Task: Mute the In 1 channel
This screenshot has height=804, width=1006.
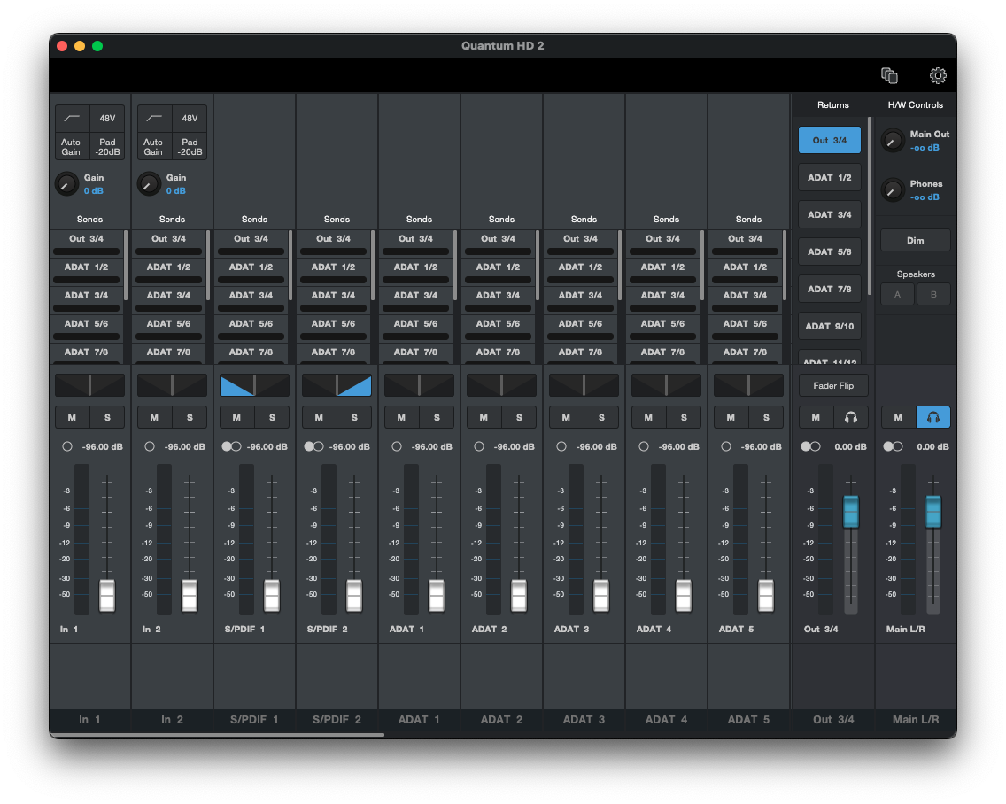Action: 72,418
